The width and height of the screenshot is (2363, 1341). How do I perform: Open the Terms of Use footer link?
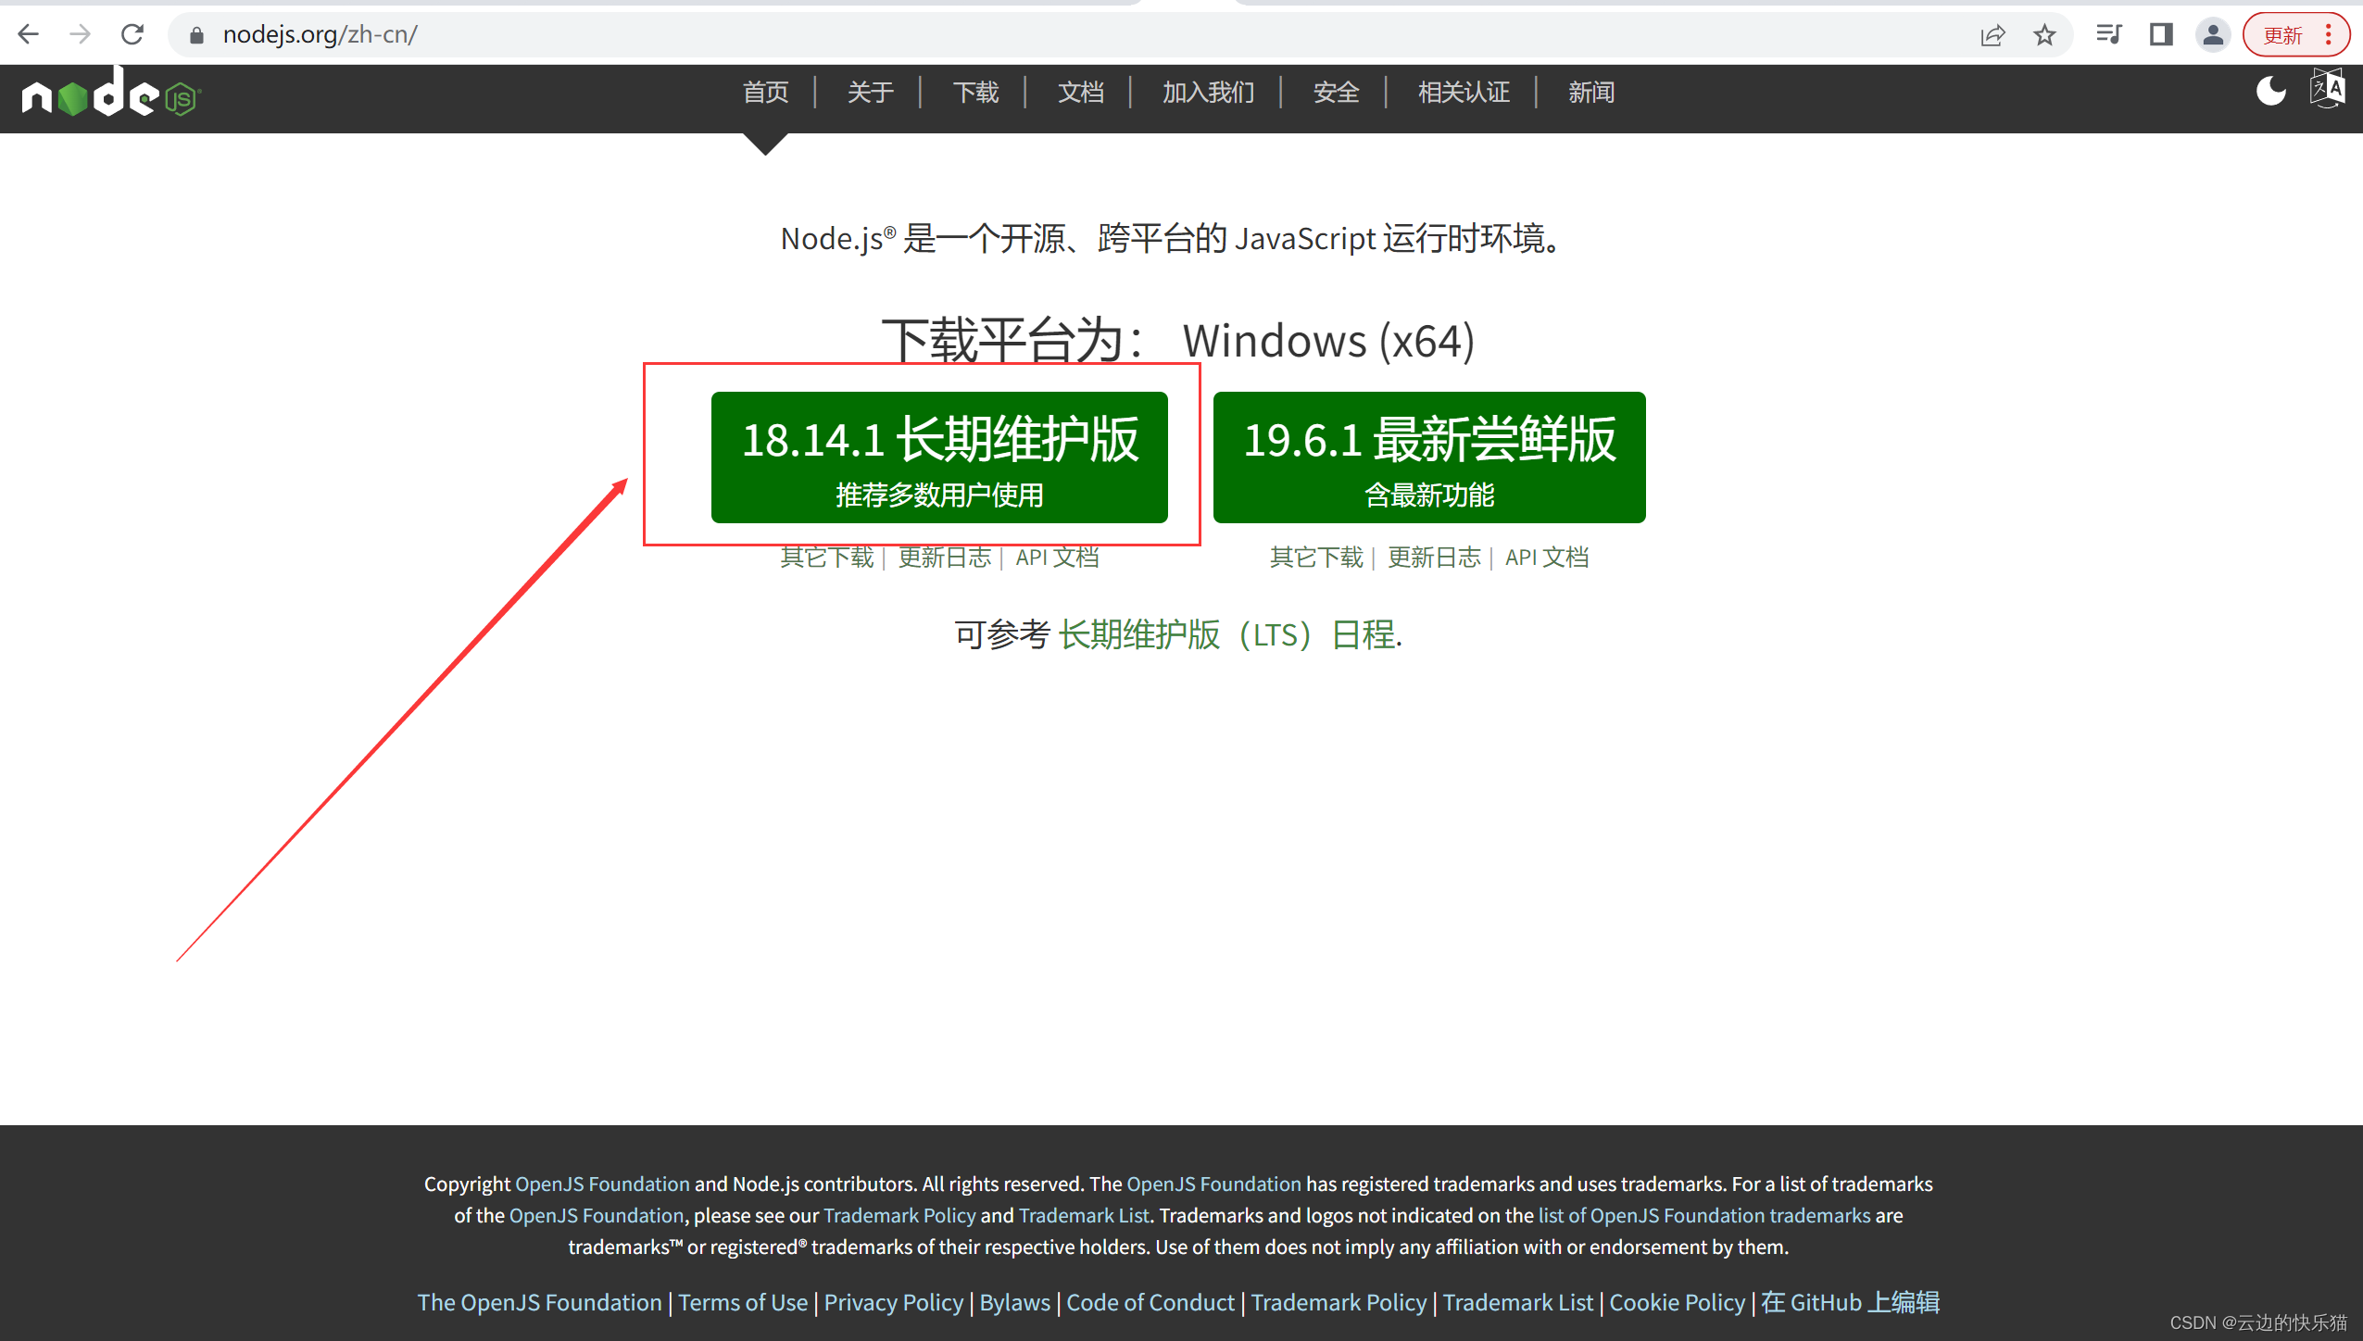743,1302
